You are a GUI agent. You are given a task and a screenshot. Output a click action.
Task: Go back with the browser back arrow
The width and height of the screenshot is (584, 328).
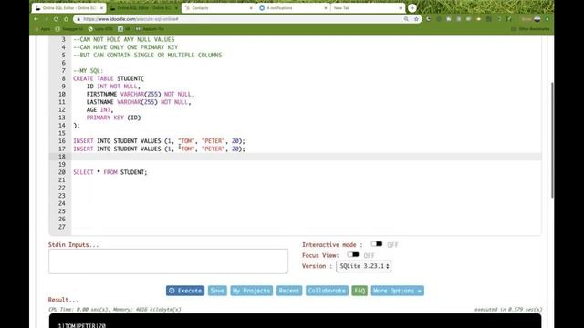click(x=36, y=19)
